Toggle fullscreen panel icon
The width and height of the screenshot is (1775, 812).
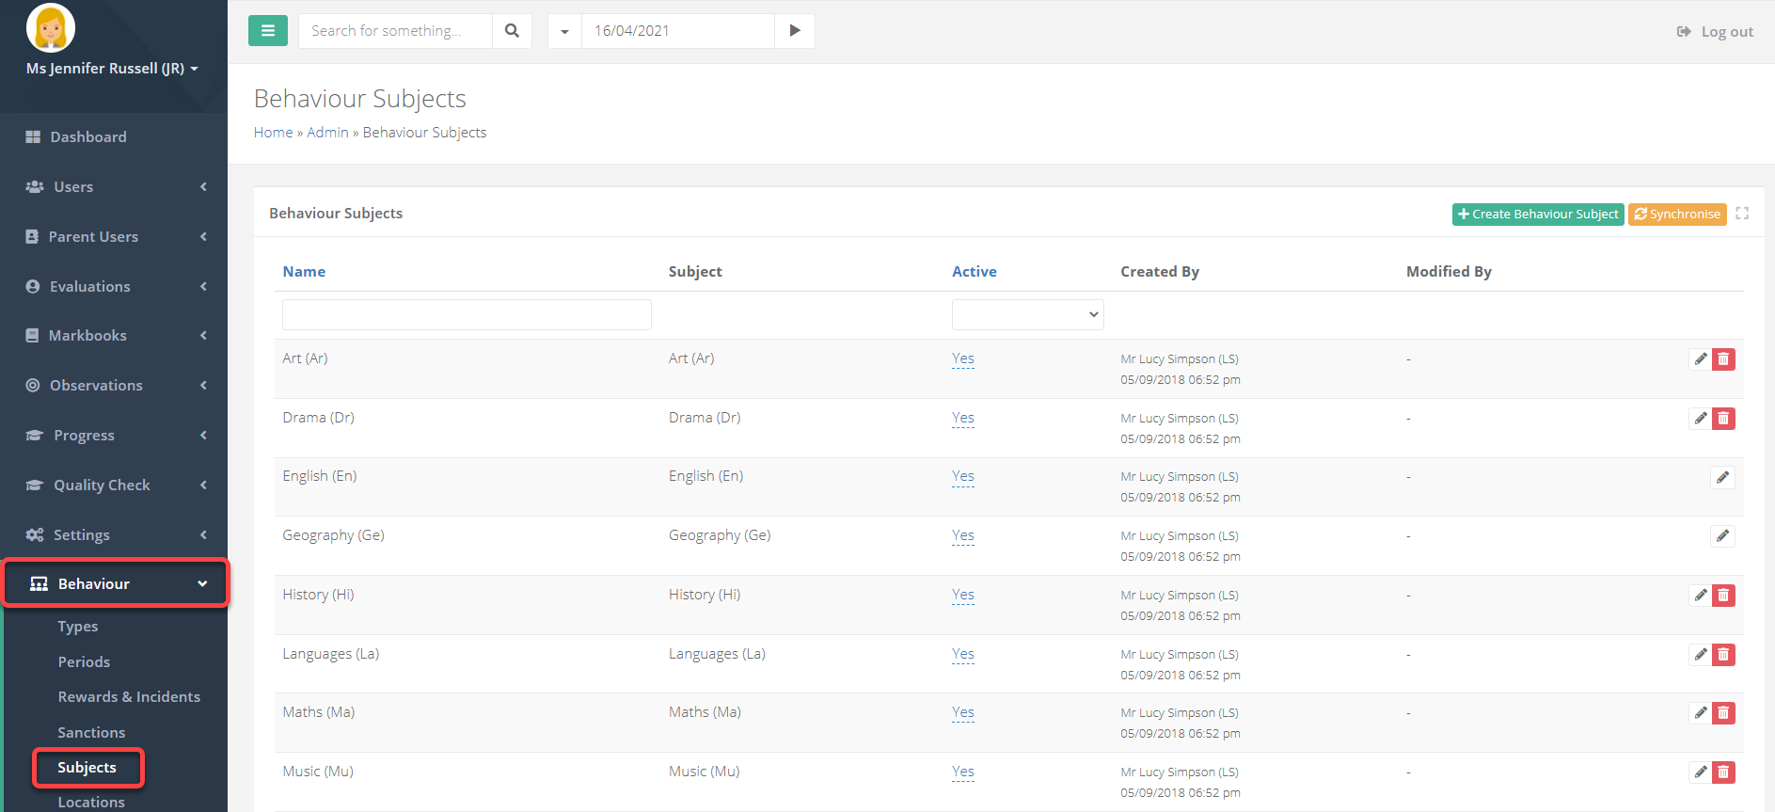click(1742, 214)
